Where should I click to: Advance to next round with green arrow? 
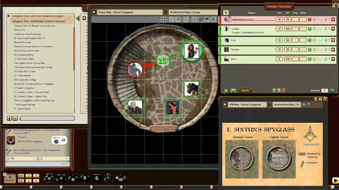point(332,91)
